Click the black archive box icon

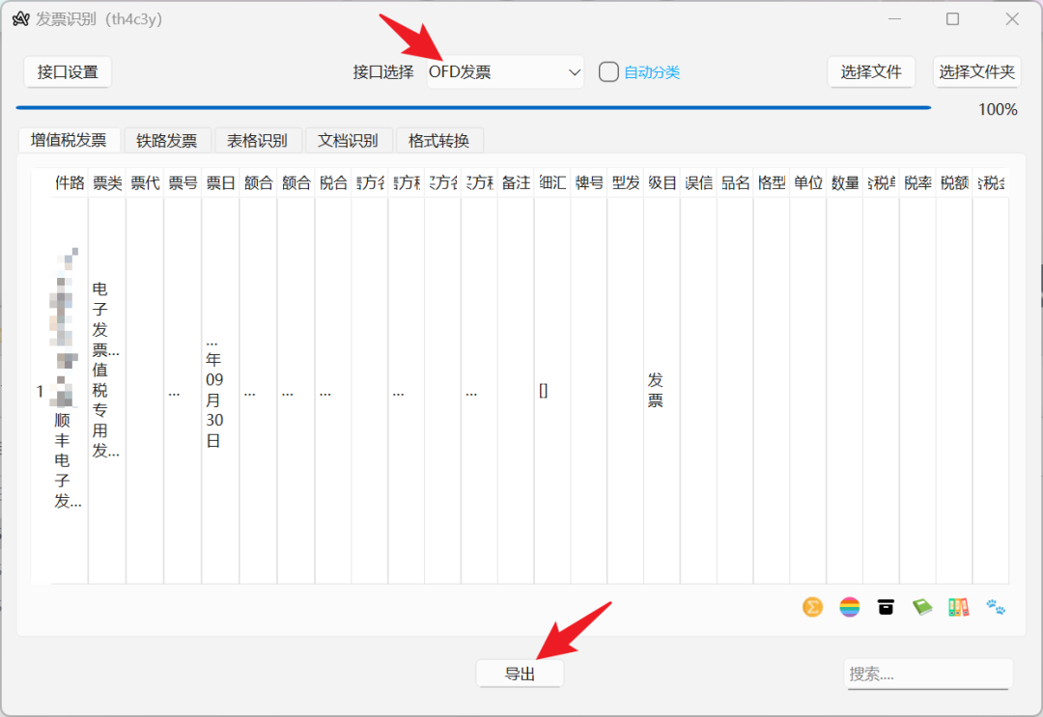coord(886,607)
